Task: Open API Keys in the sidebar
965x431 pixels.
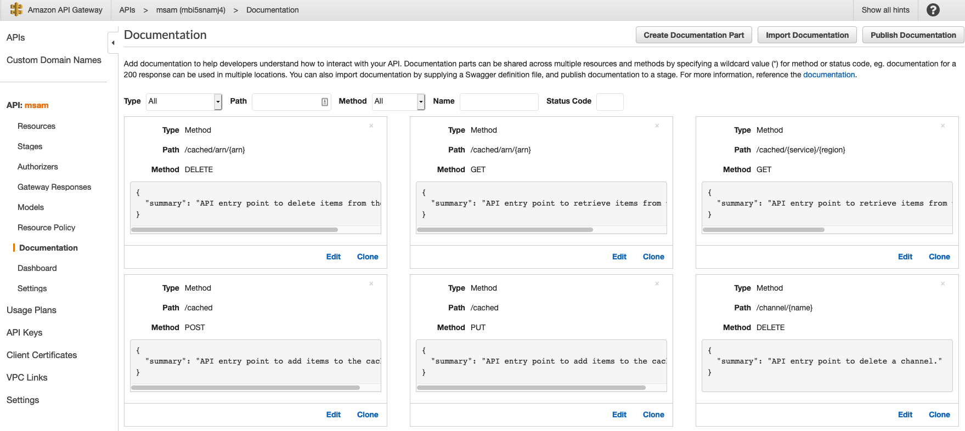Action: pyautogui.click(x=24, y=332)
